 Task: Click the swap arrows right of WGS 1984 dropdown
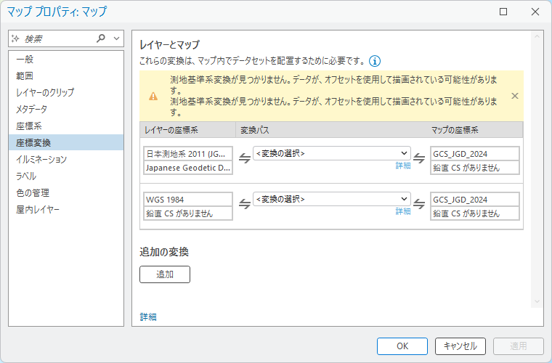click(419, 205)
